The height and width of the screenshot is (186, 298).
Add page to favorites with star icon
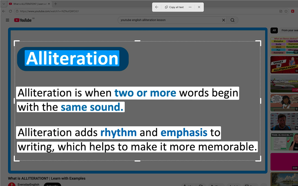286,11
